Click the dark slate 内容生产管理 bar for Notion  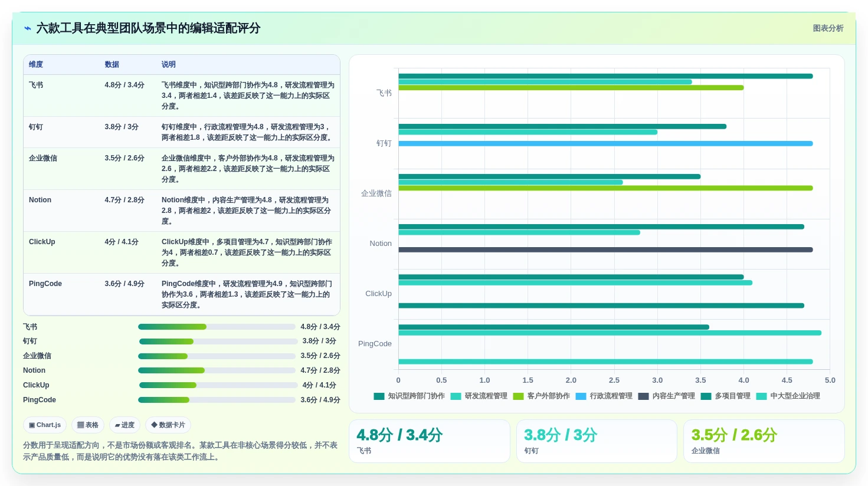point(605,249)
